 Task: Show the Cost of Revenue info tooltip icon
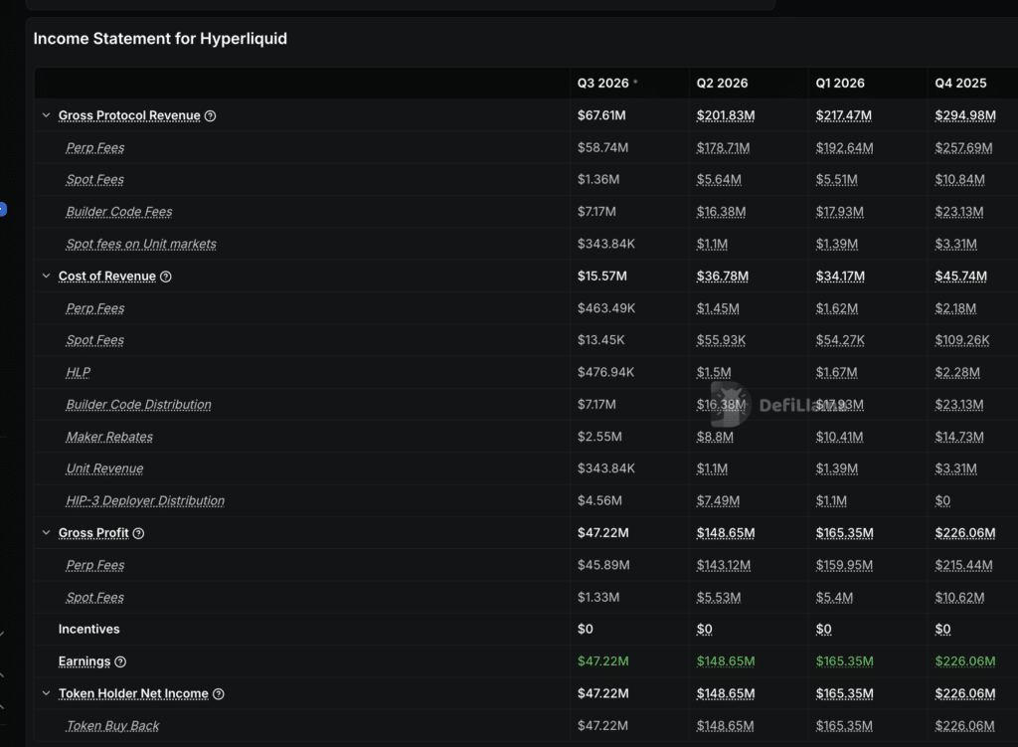(x=166, y=277)
